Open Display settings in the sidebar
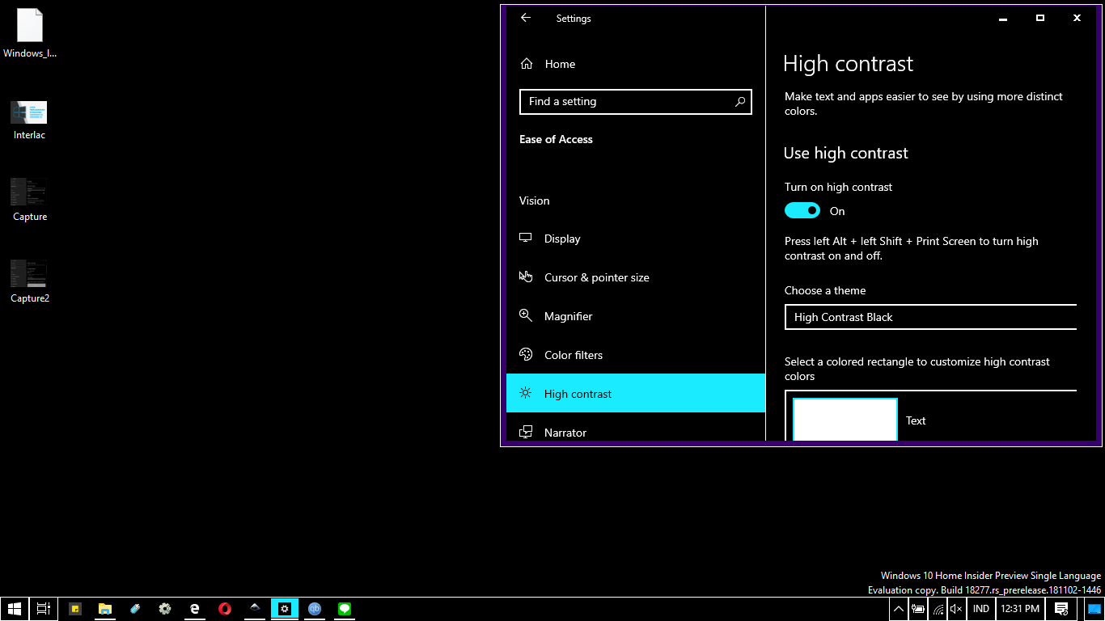The width and height of the screenshot is (1105, 621). click(x=562, y=239)
